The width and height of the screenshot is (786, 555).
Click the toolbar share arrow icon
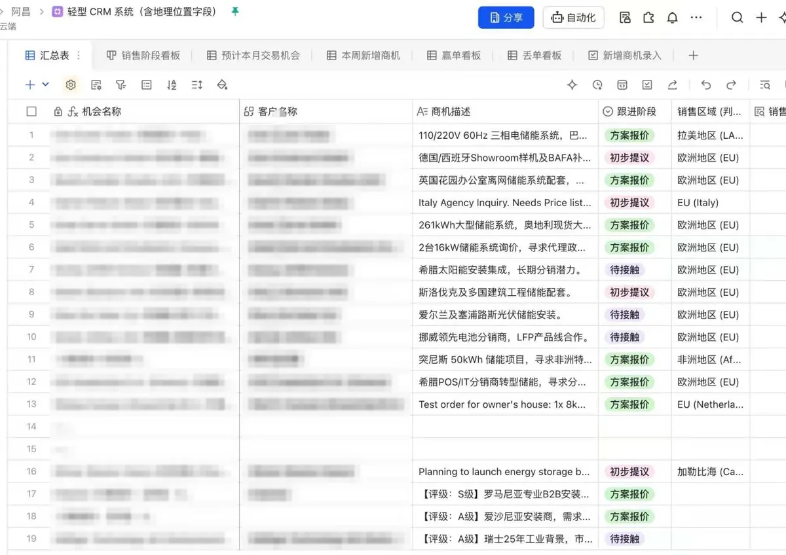pos(673,85)
